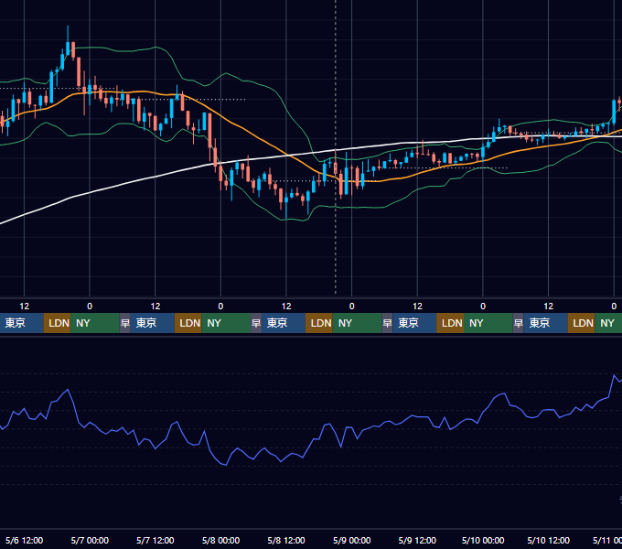
Task: Select the 5/8 12:00 date label
Action: point(286,540)
